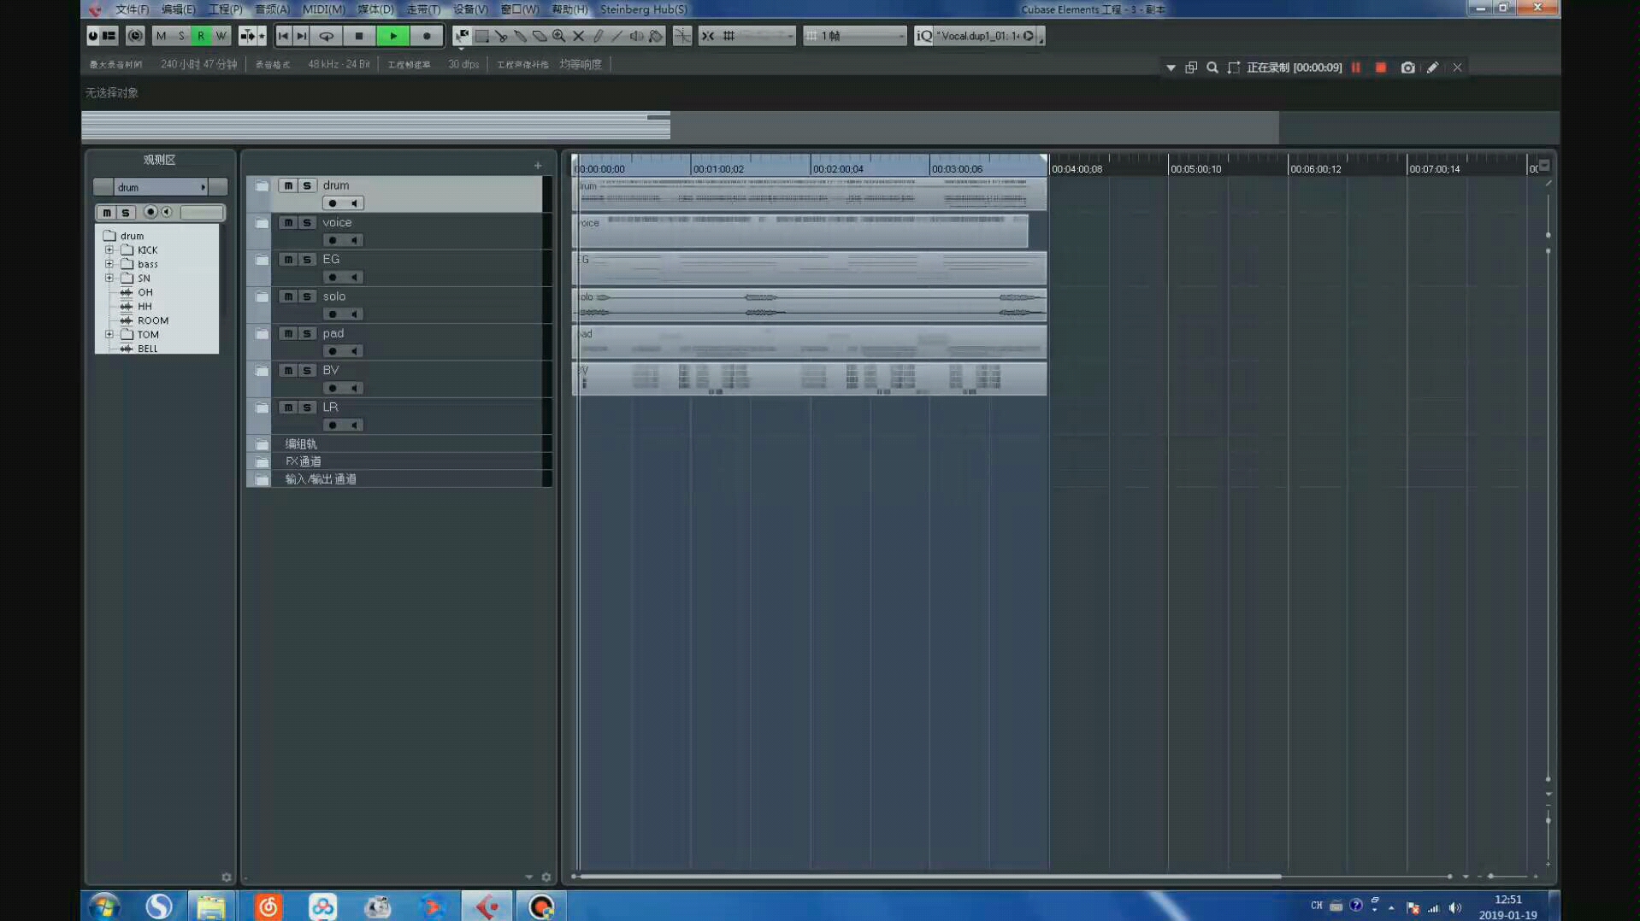Image resolution: width=1640 pixels, height=921 pixels.
Task: Toggle the Cycle loop button
Action: tap(327, 36)
